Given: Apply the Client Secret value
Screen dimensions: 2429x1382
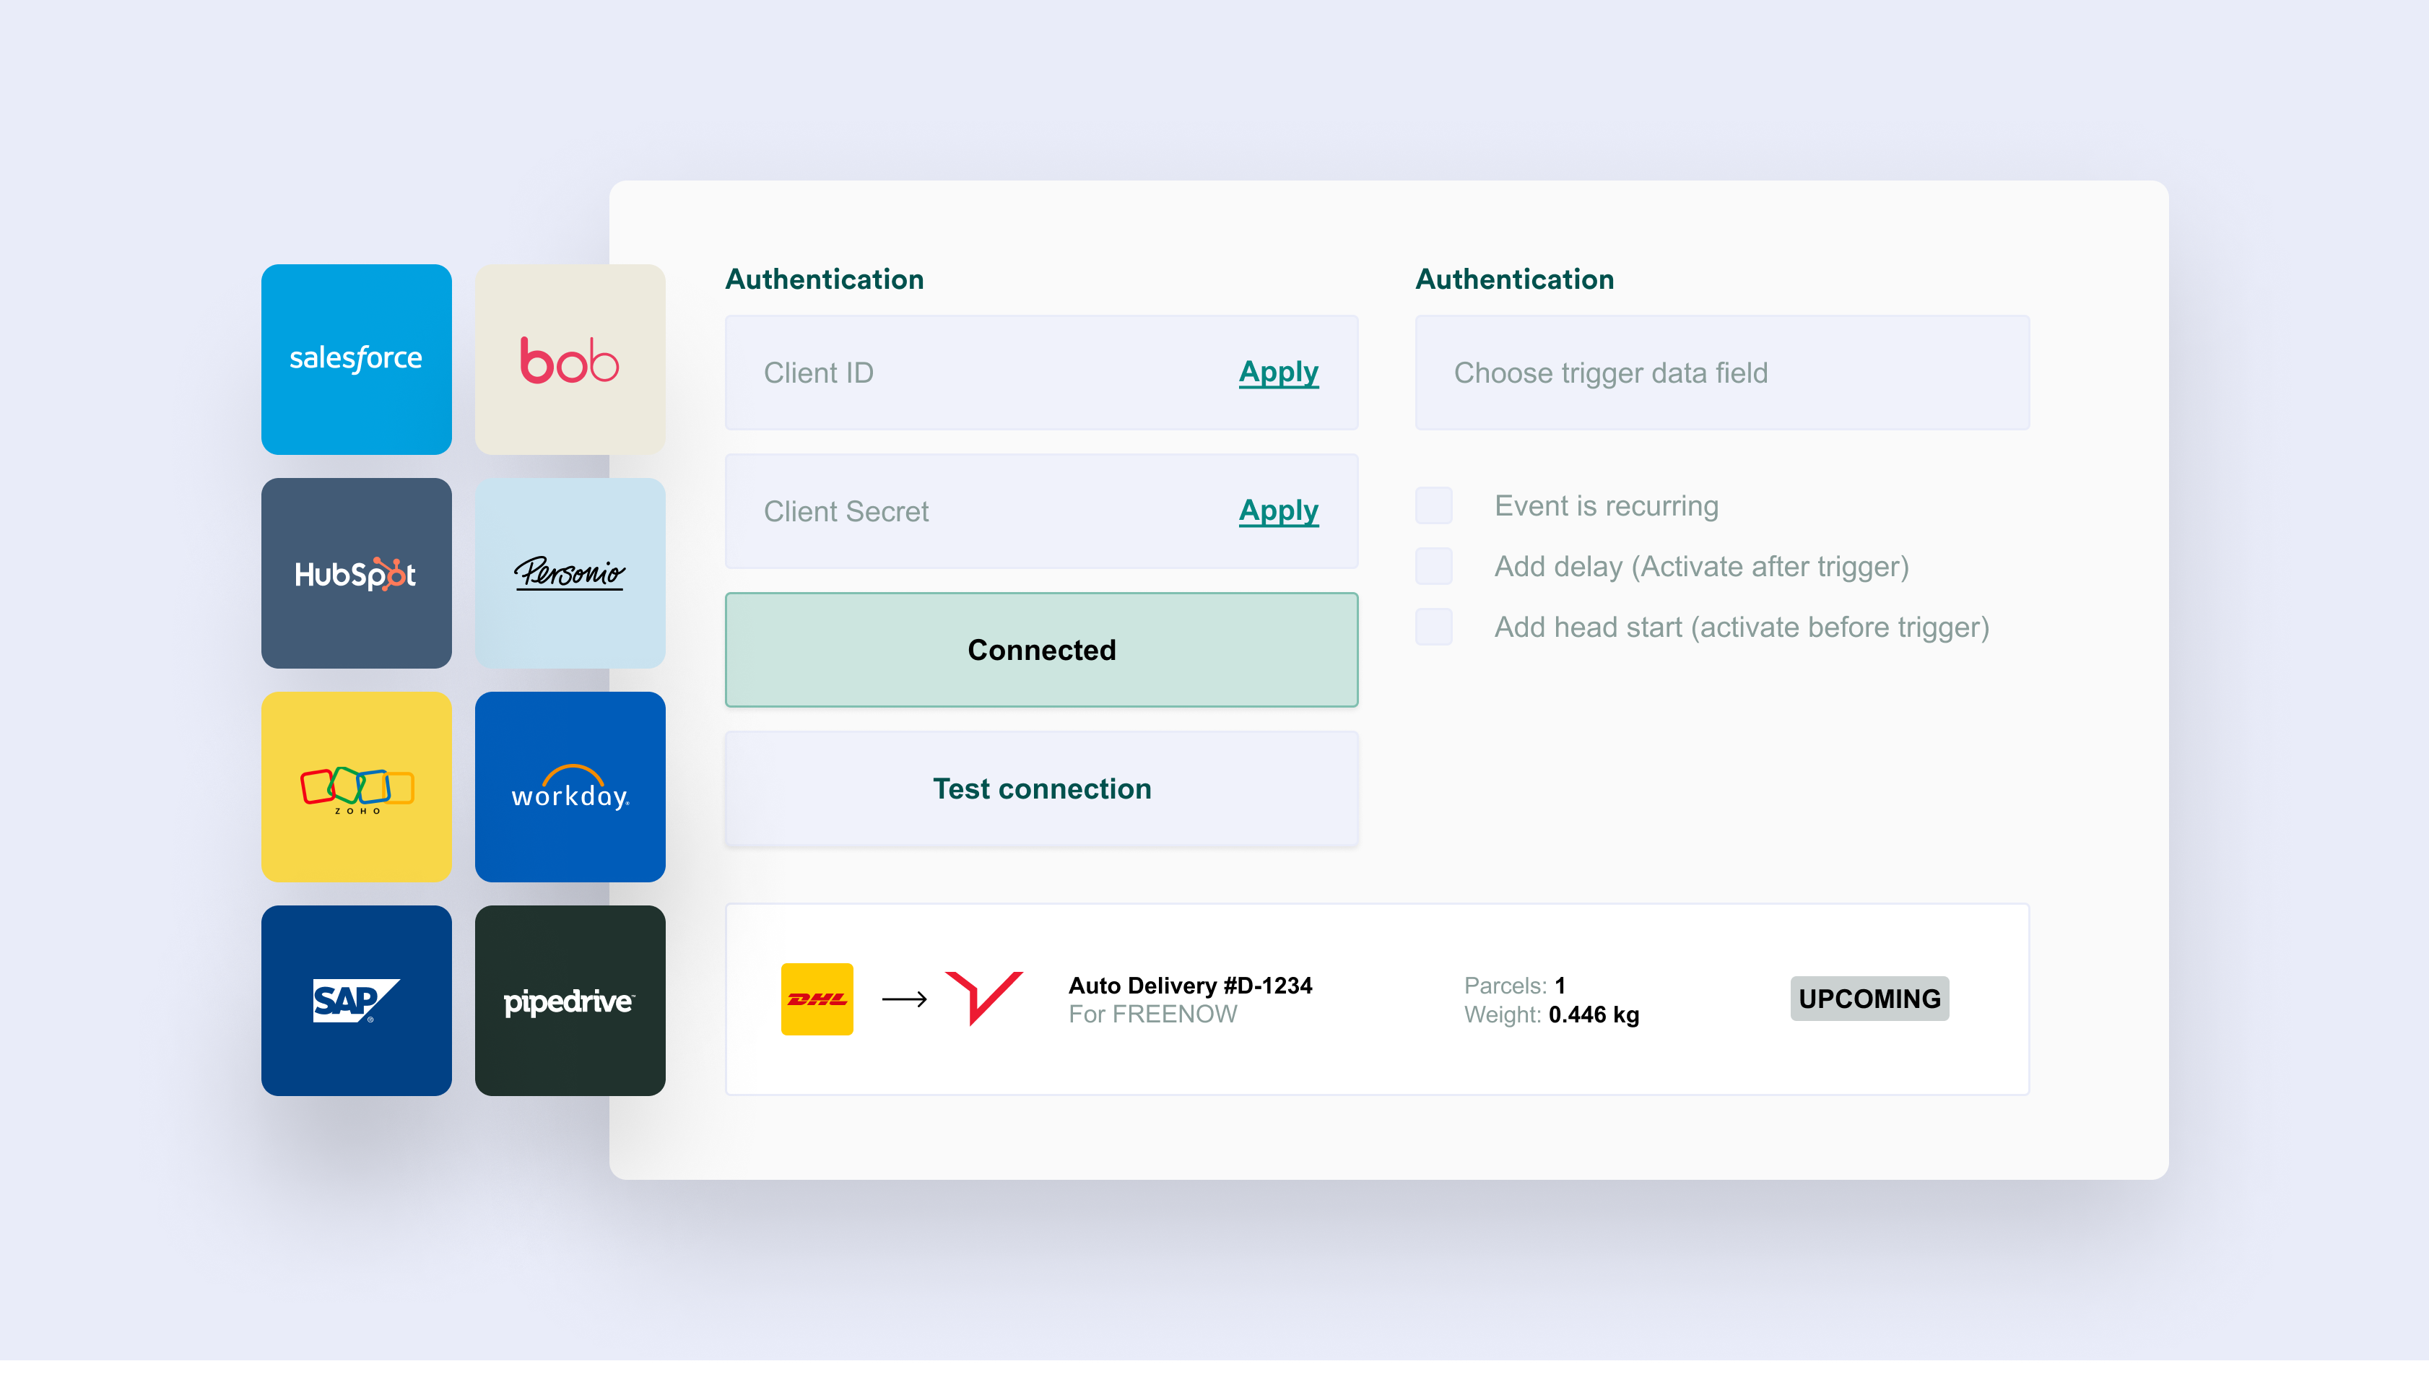Looking at the screenshot, I should point(1277,510).
